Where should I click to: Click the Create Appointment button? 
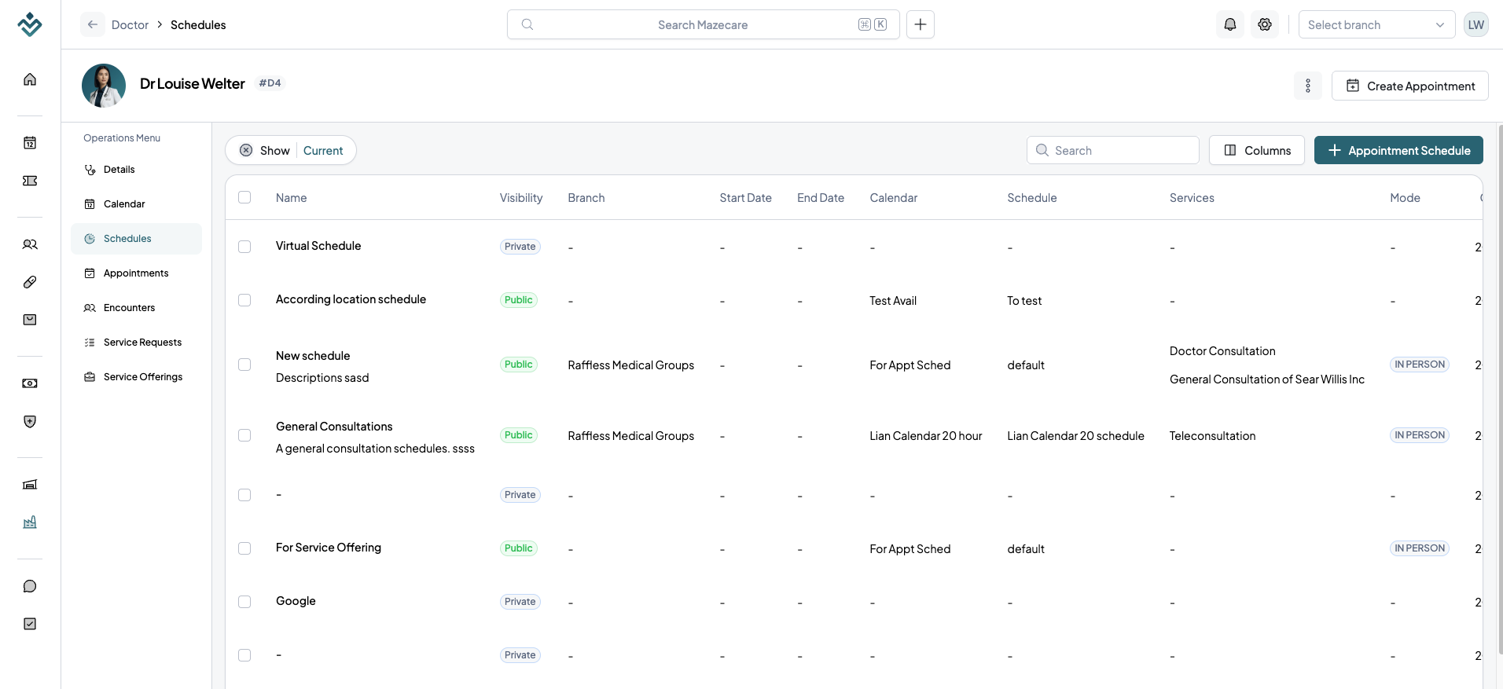click(1410, 86)
